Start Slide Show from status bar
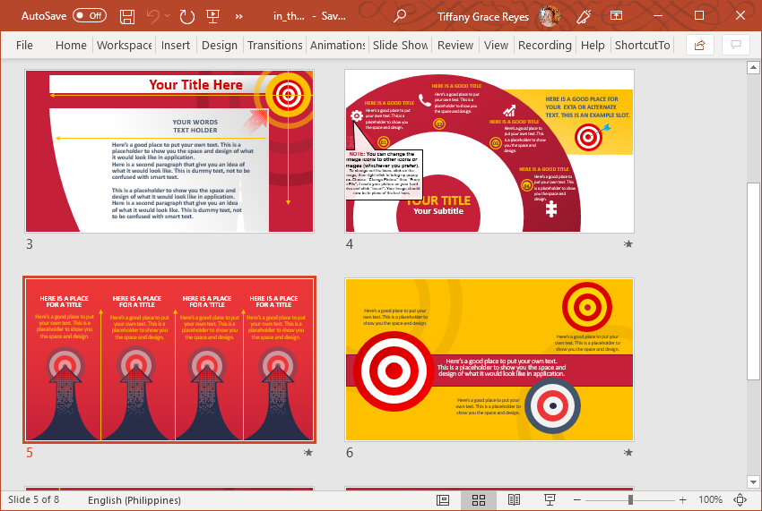The height and width of the screenshot is (511, 762). coord(550,500)
